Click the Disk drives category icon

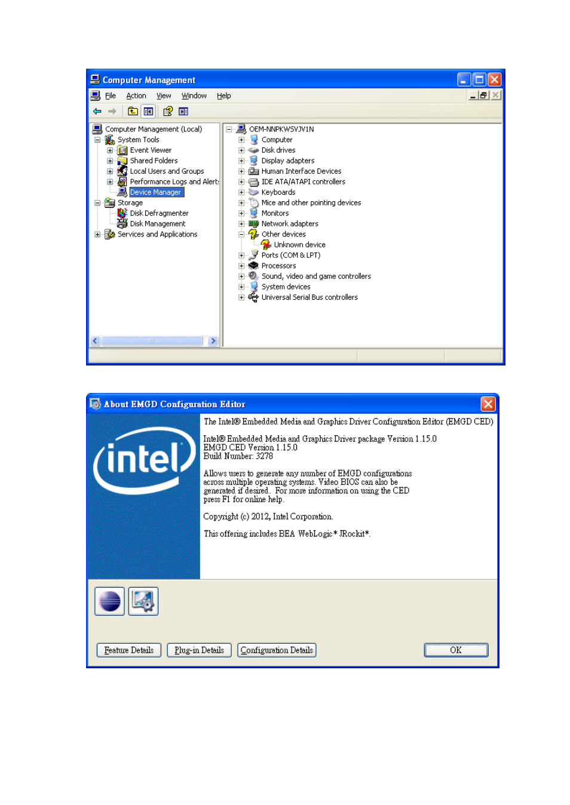point(254,150)
